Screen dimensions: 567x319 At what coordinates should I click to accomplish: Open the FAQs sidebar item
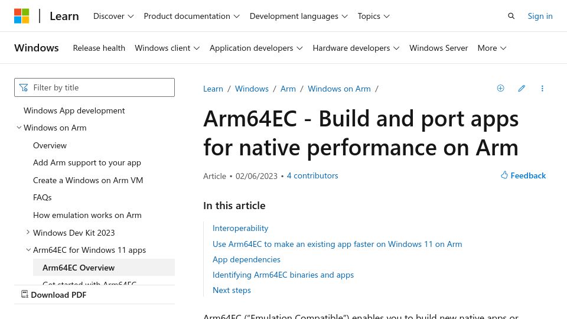43,197
